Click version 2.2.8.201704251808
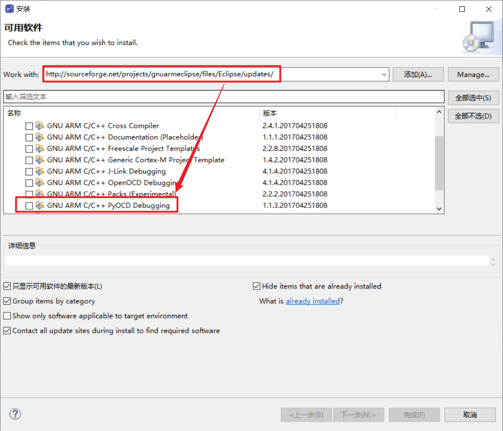 pyautogui.click(x=295, y=148)
